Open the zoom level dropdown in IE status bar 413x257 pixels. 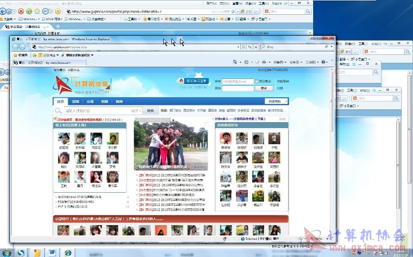click(327, 238)
